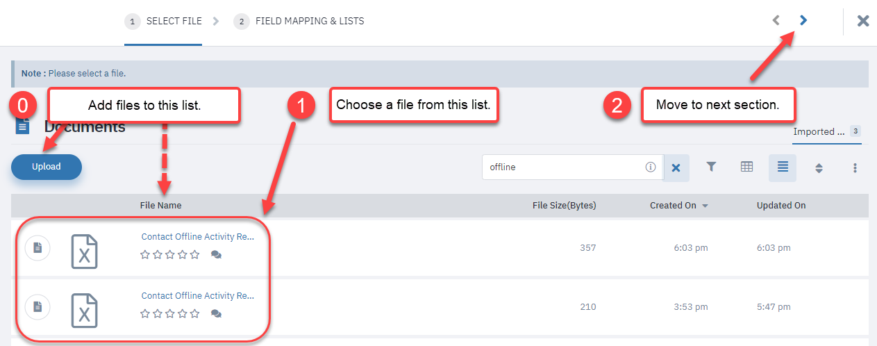
Task: Click into the offline search field
Action: point(564,167)
